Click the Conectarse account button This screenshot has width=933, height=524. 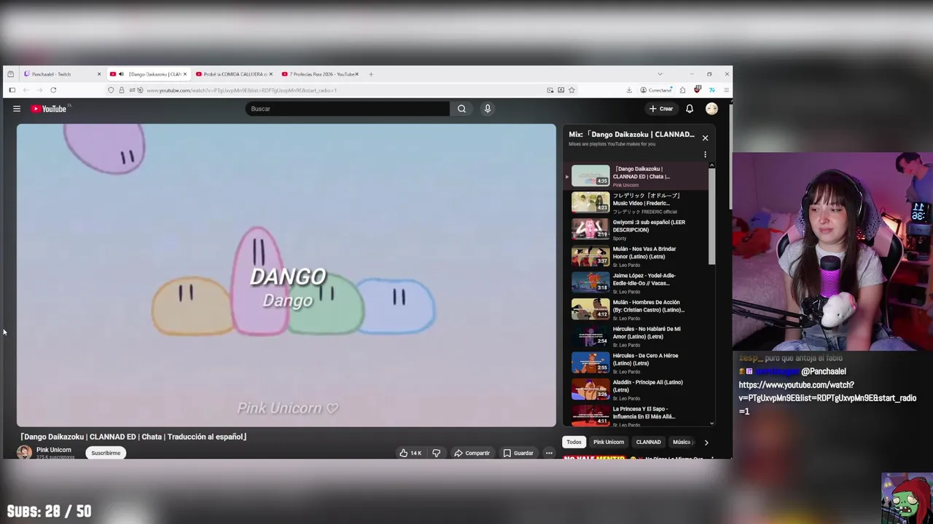(x=656, y=90)
